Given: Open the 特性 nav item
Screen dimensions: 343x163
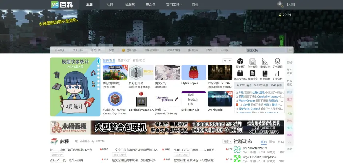Looking at the screenshot, I should tap(195, 5).
